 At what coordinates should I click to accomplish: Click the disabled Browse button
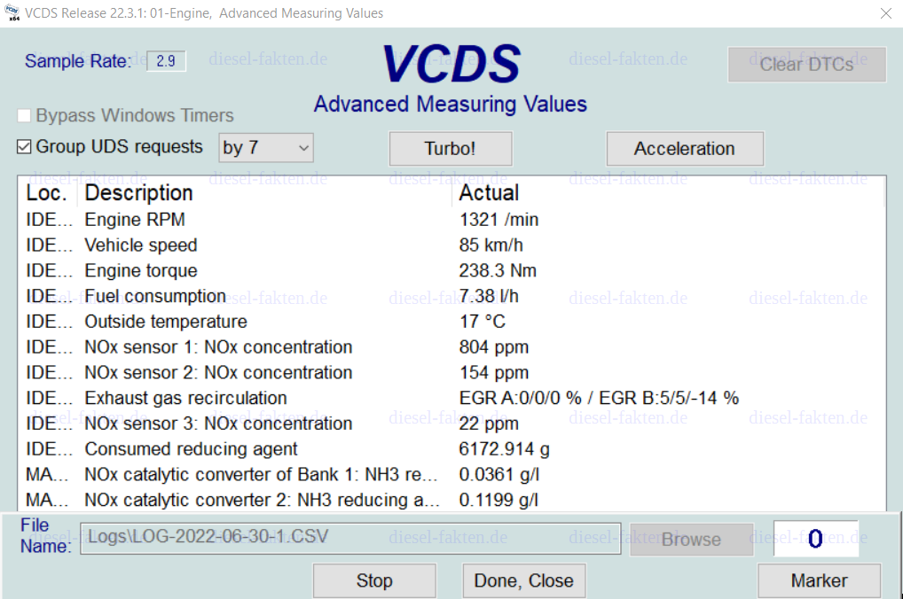(x=692, y=539)
